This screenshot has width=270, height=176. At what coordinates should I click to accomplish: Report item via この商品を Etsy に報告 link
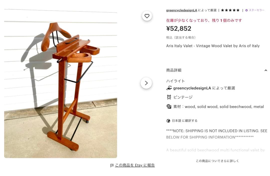tap(135, 165)
